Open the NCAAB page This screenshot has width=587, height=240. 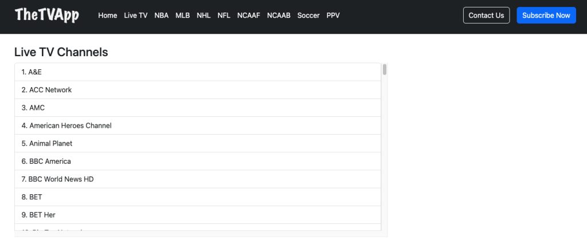pos(279,15)
